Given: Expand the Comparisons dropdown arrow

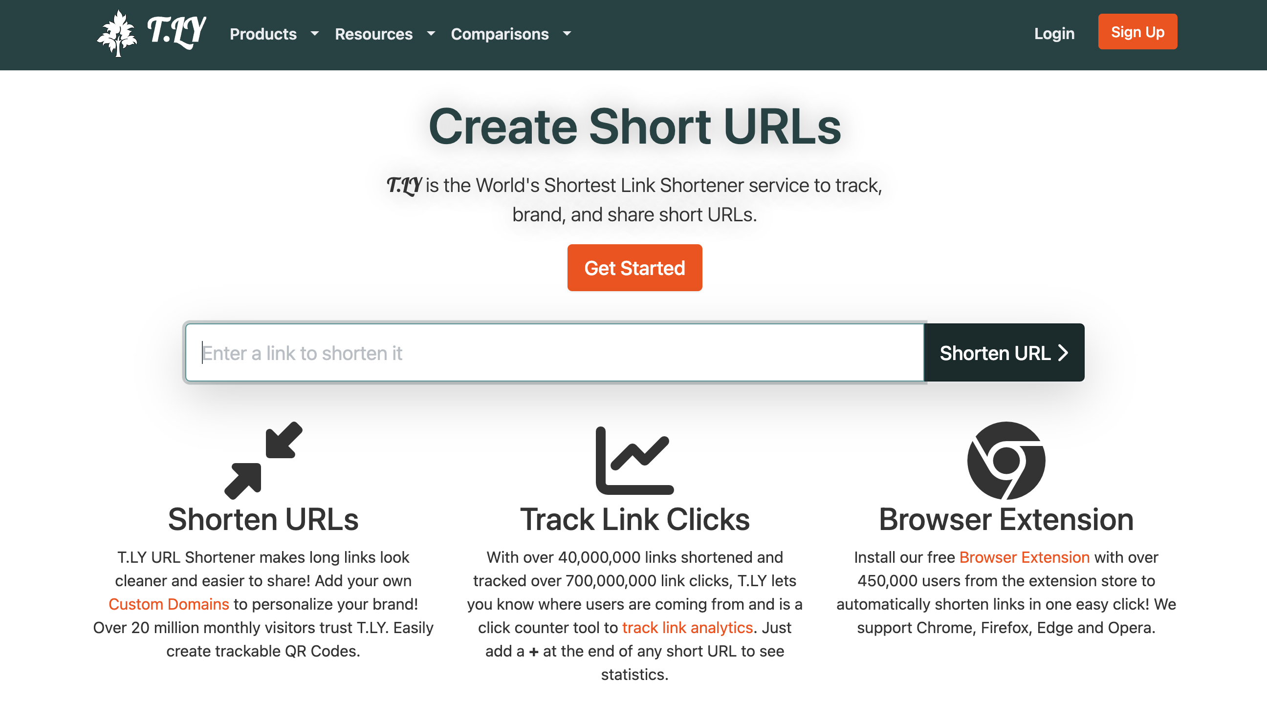Looking at the screenshot, I should [x=567, y=34].
